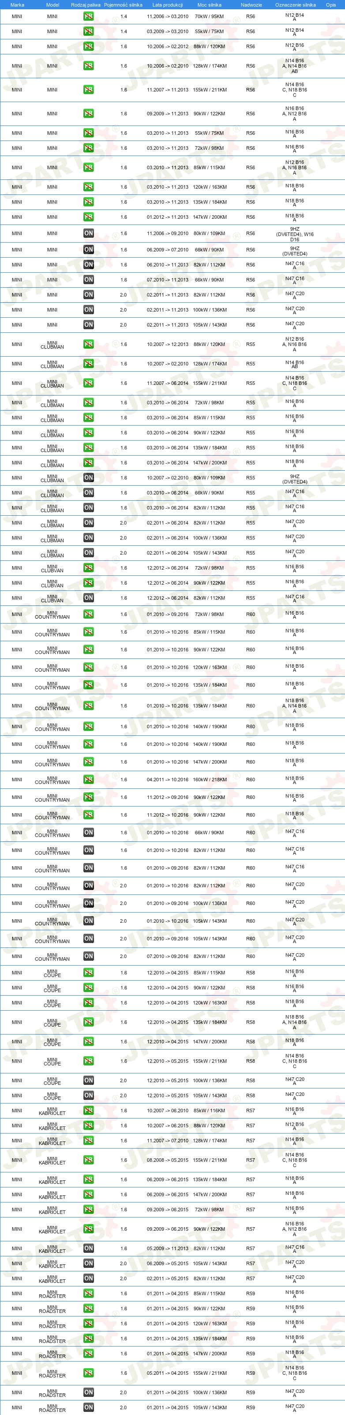The image size is (345, 1415).
Task: Click the 'Pojemność silnika' column header
Action: pos(124,5)
